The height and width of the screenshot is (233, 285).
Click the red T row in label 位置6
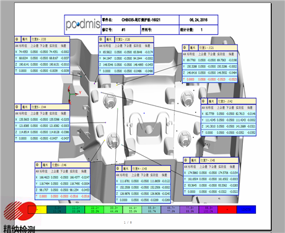(63, 196)
